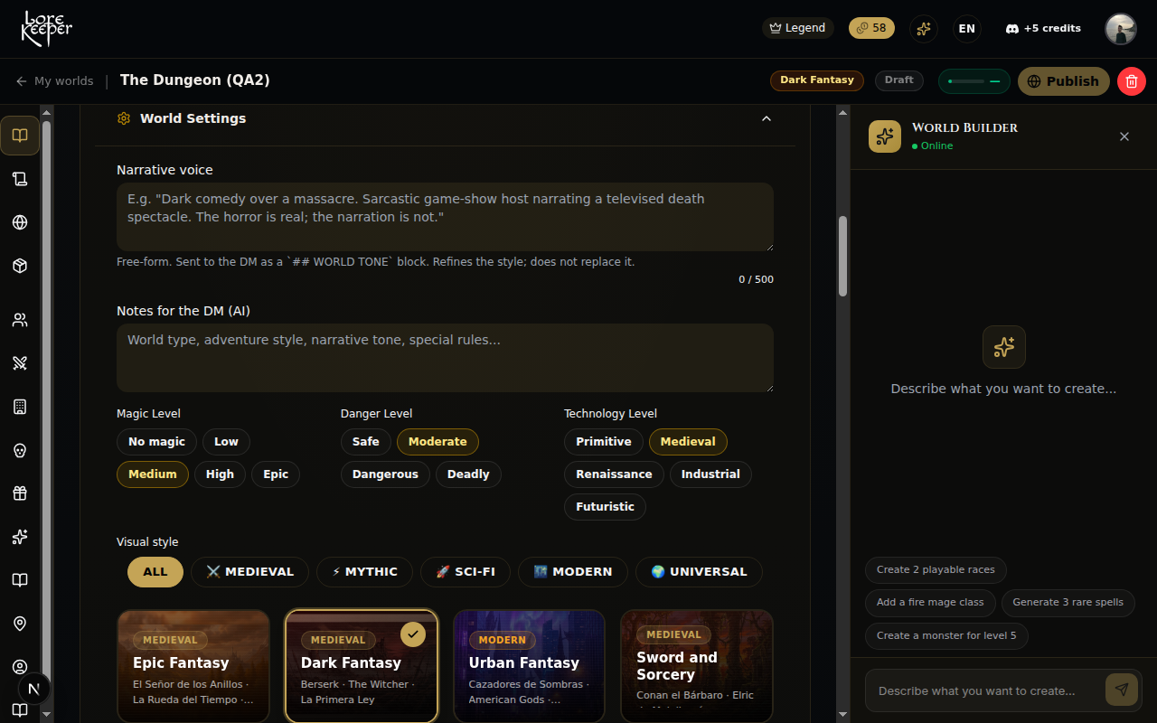The image size is (1157, 723).
Task: Click the World Settings gear icon
Action: point(124,118)
